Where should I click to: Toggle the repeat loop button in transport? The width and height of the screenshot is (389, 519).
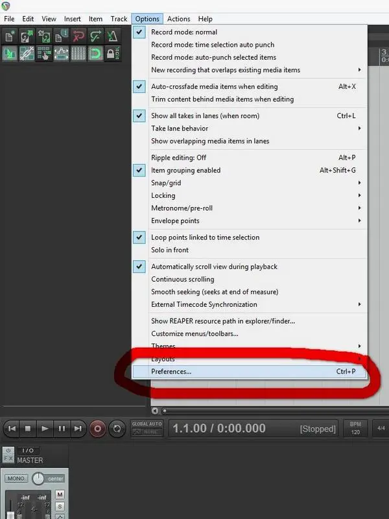[117, 429]
